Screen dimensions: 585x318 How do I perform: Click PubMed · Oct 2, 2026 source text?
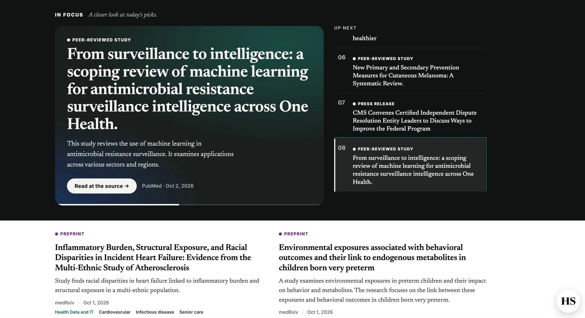pos(168,186)
